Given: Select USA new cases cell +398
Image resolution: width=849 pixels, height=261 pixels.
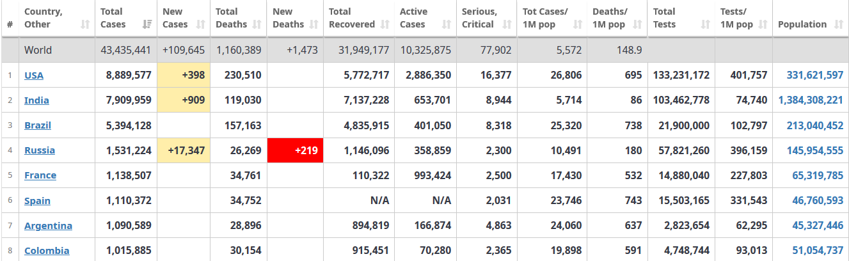Looking at the screenshot, I should coord(184,75).
